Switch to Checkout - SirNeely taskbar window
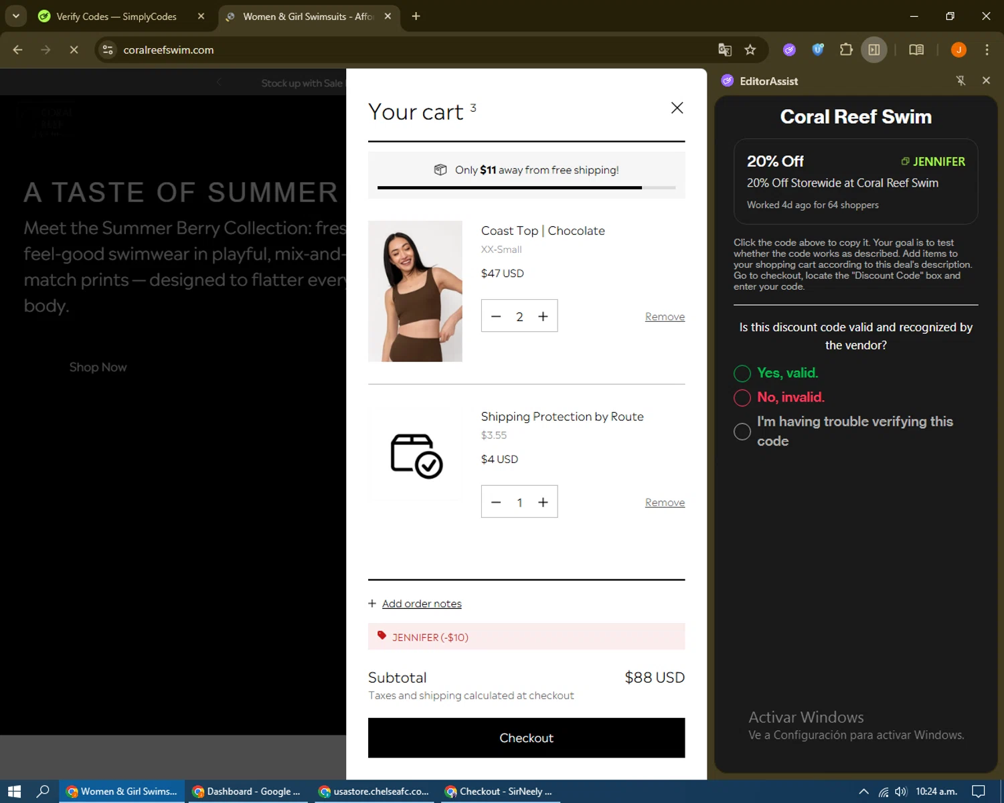The image size is (1004, 803). click(x=500, y=792)
